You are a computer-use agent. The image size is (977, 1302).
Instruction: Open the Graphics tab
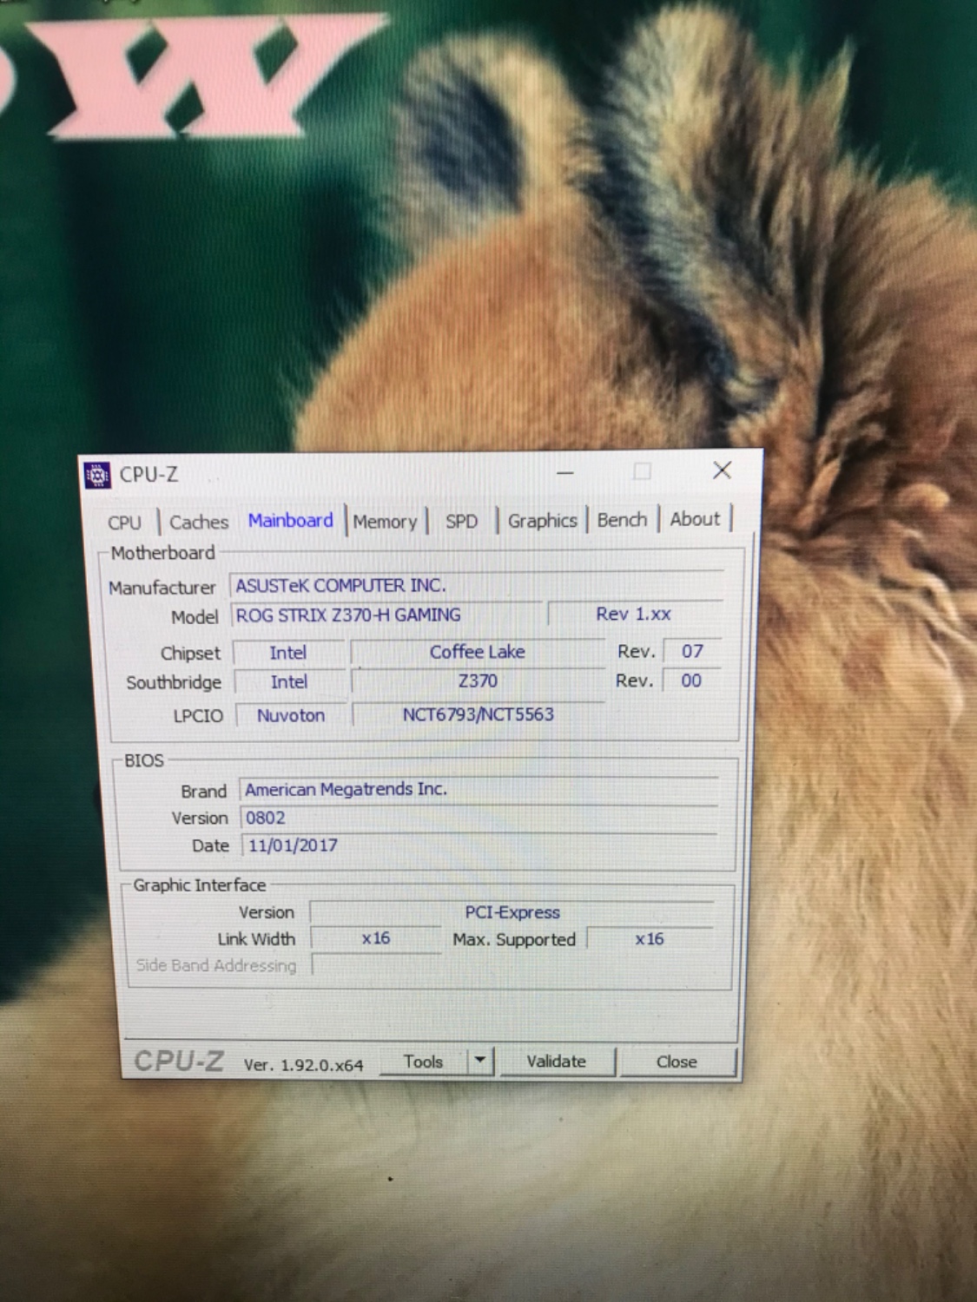[x=542, y=520]
